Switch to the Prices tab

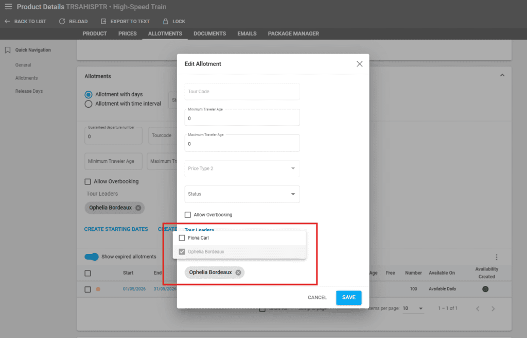point(128,33)
